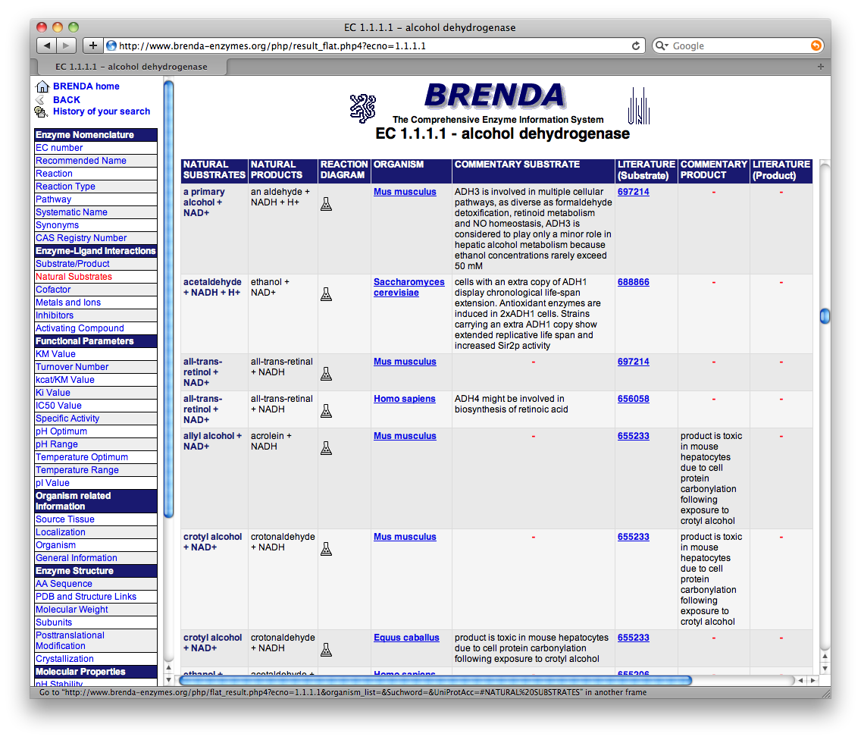This screenshot has width=861, height=740.
Task: Open the Activating Compound link
Action: click(x=80, y=328)
